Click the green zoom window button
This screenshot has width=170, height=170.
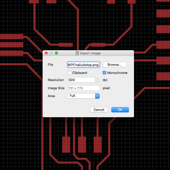coord(56,53)
